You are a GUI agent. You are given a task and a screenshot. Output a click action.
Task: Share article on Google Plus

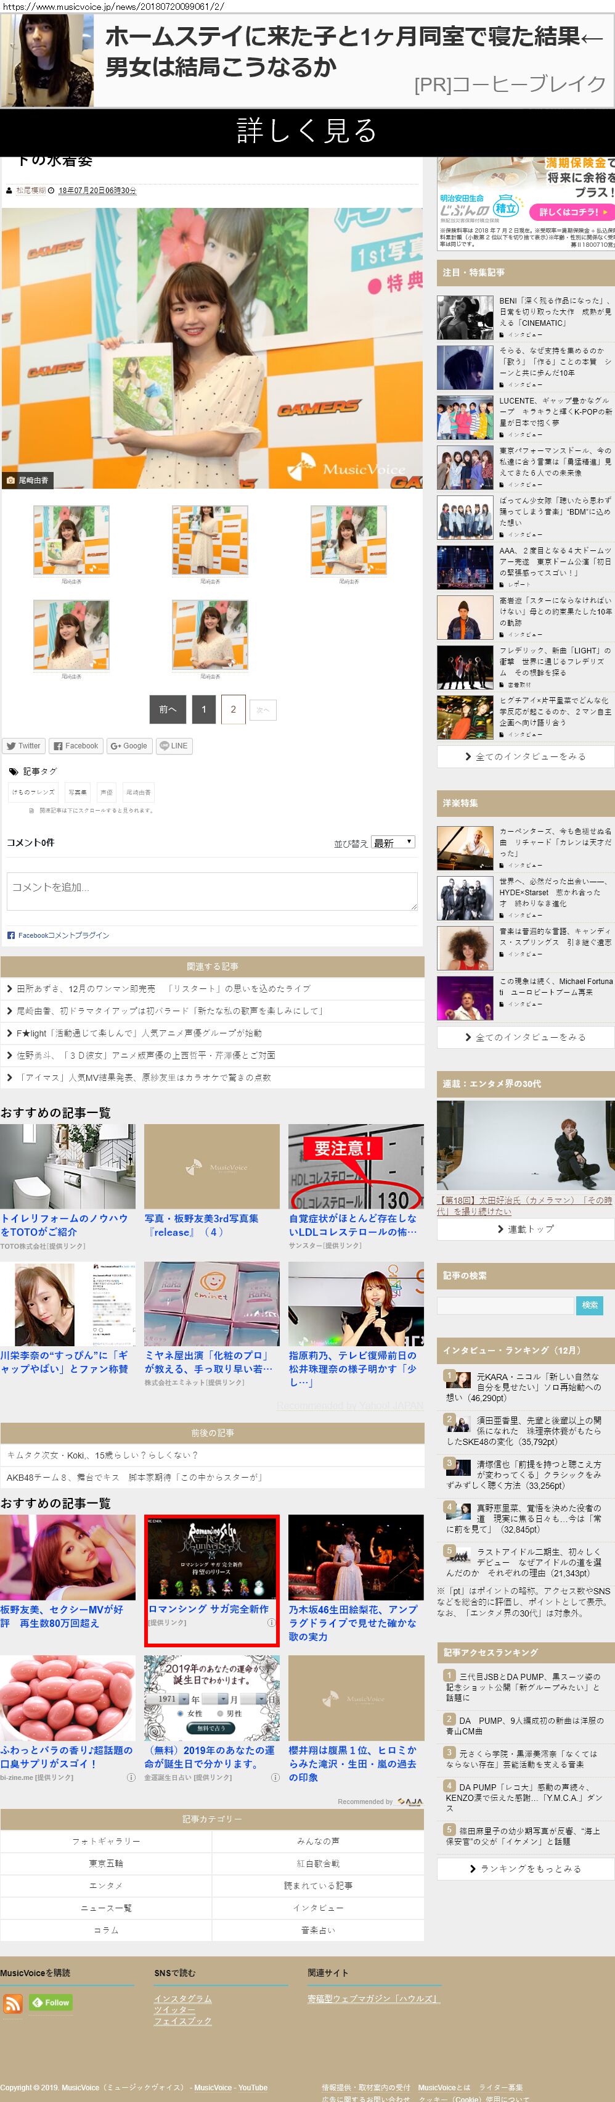129,745
